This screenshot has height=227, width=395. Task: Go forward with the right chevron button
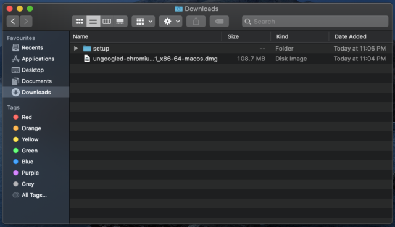[x=26, y=22]
